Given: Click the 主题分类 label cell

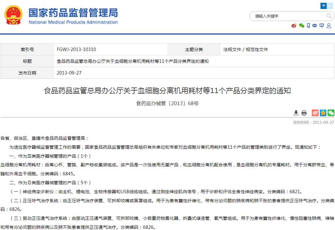Looking at the screenshot, I should [194, 50].
